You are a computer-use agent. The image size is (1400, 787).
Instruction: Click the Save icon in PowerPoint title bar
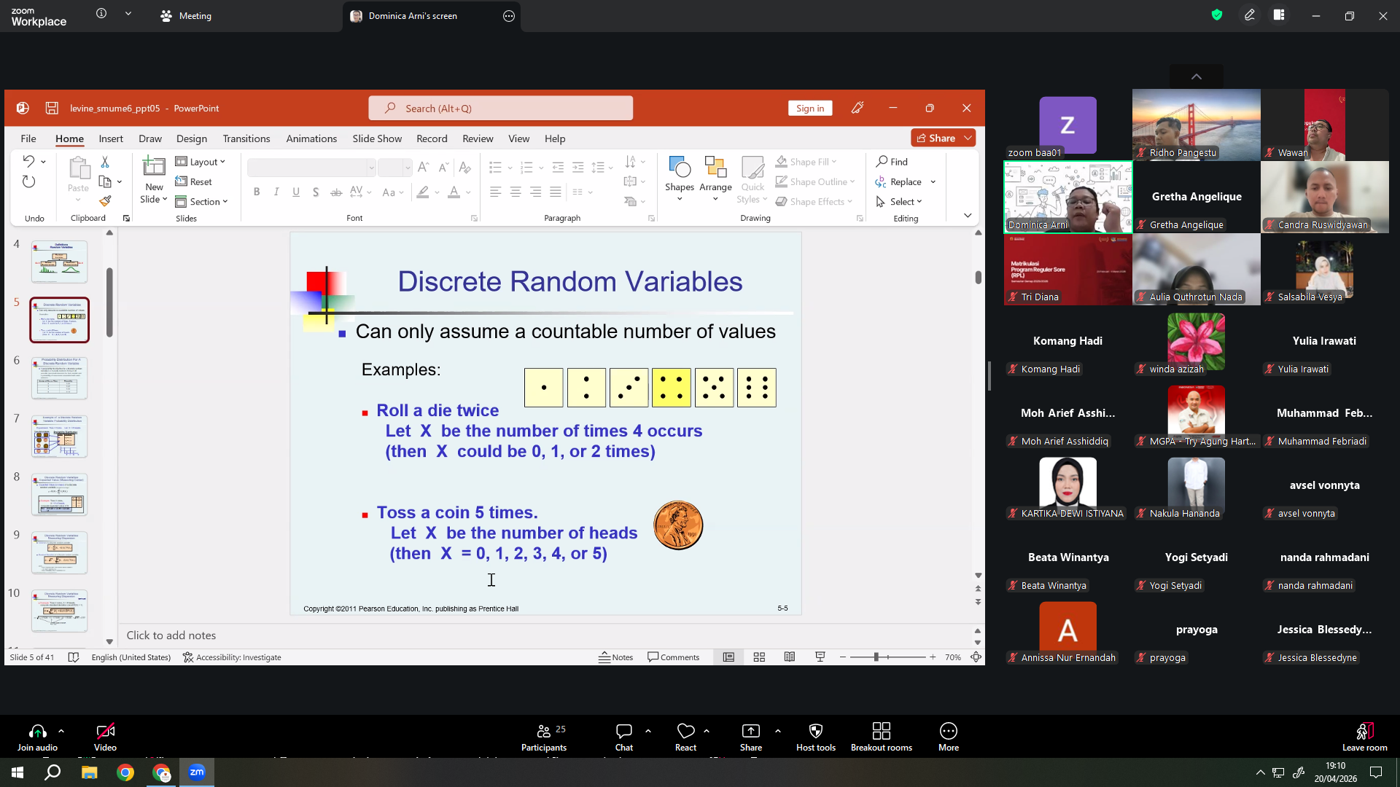coord(52,108)
